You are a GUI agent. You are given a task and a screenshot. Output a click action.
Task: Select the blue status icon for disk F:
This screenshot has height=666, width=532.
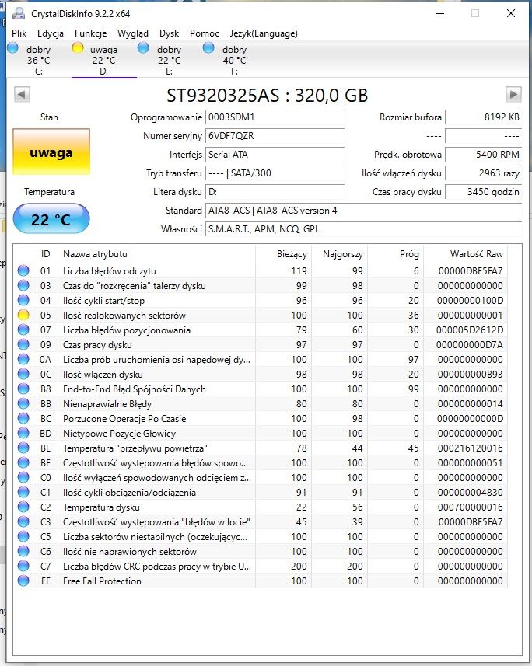[208, 47]
